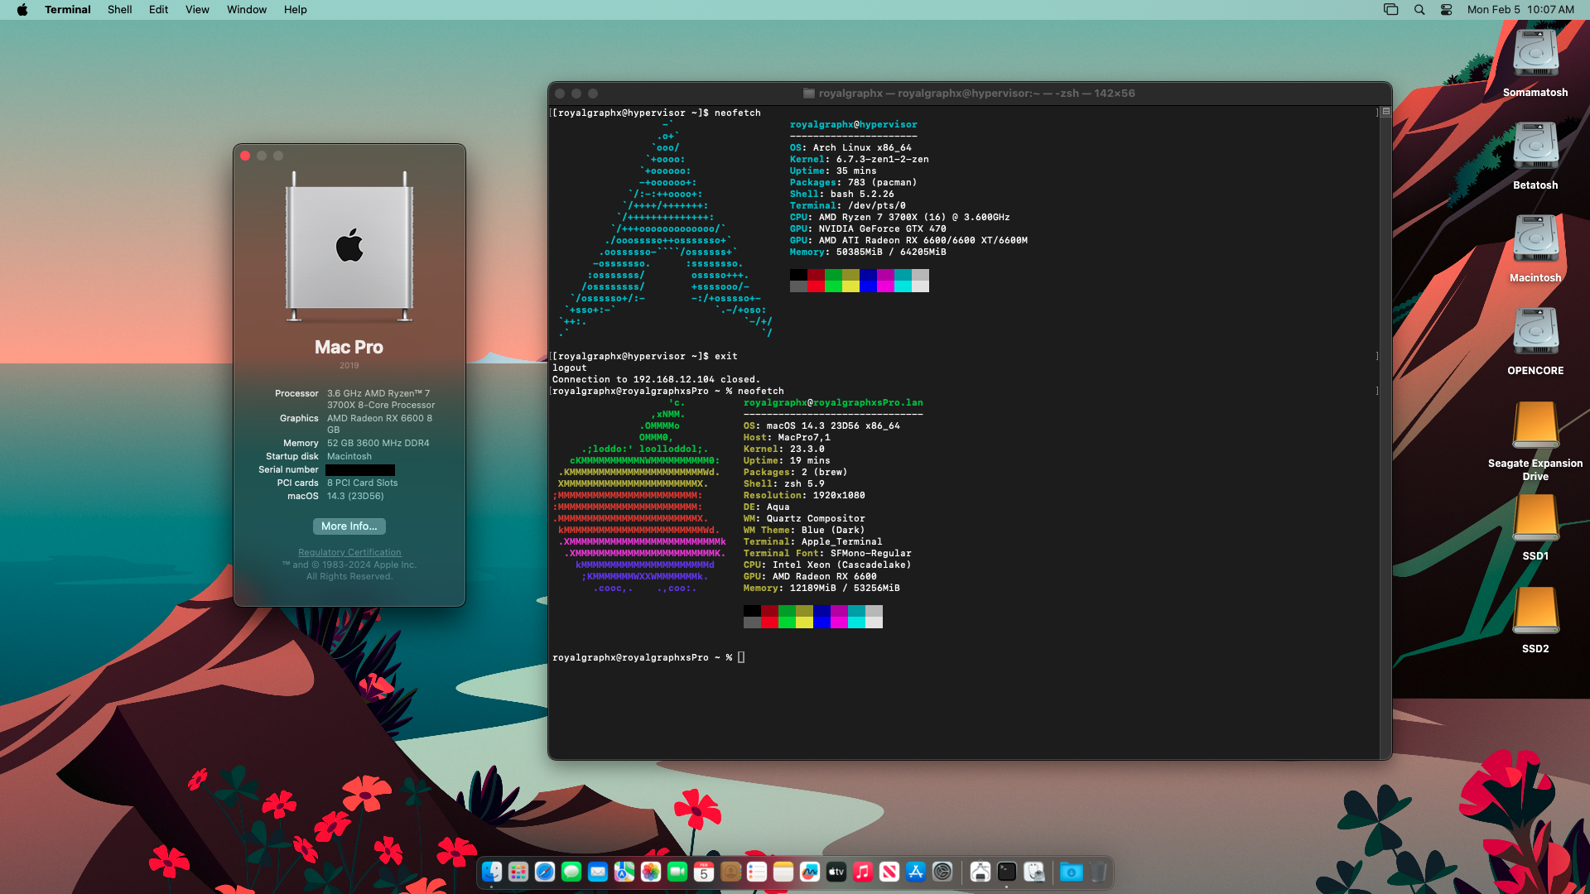This screenshot has width=1590, height=894.
Task: Open the Terminal application menu
Action: 68,10
